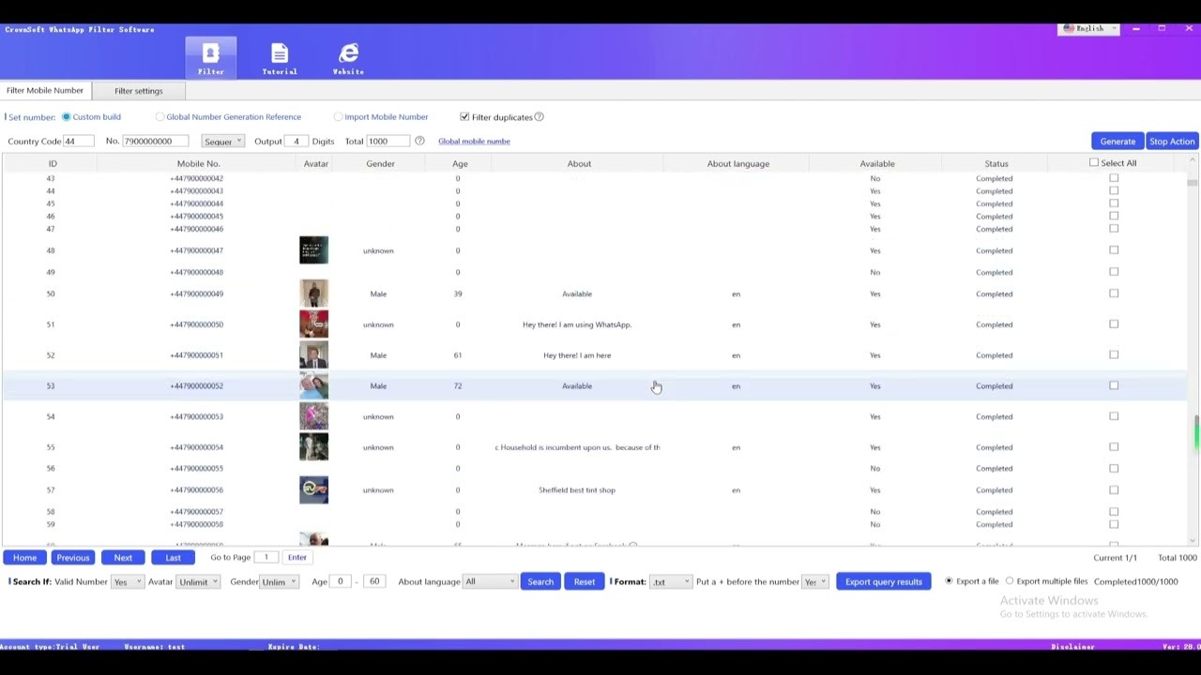Click Export query results button
This screenshot has height=675, width=1201.
coord(883,582)
